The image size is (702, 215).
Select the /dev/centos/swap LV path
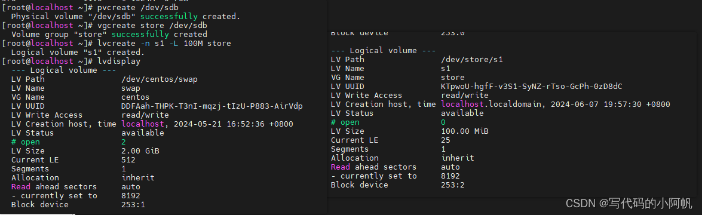coord(160,79)
